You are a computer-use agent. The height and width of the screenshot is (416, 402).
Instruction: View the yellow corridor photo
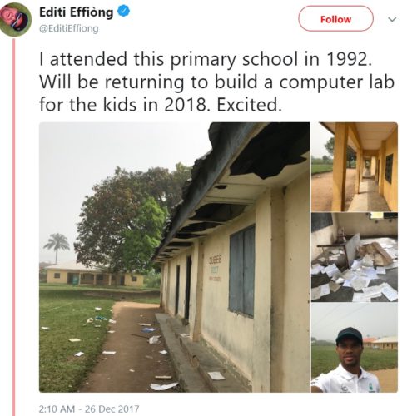(x=355, y=166)
